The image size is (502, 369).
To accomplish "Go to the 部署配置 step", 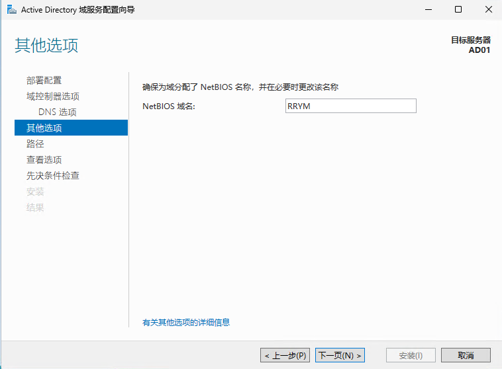I will click(x=44, y=81).
